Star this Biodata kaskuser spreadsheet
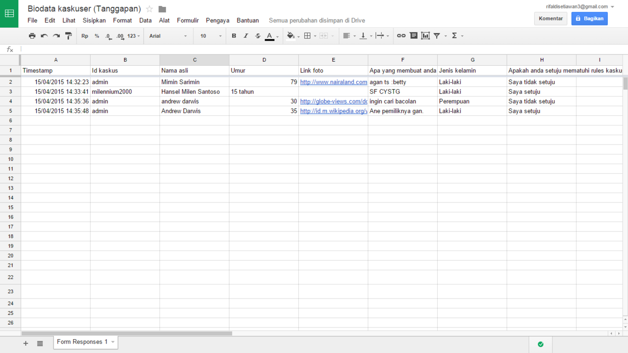 click(150, 9)
